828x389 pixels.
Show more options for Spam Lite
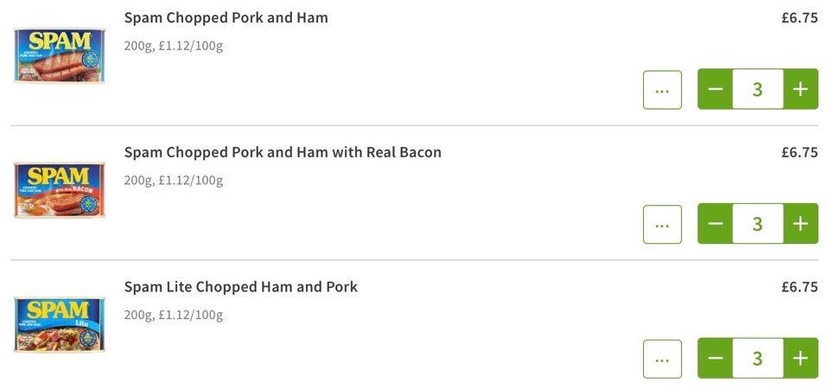click(662, 359)
